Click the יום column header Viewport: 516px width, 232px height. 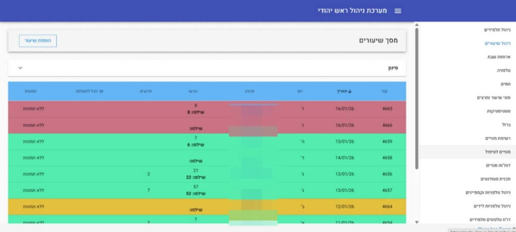click(x=300, y=92)
